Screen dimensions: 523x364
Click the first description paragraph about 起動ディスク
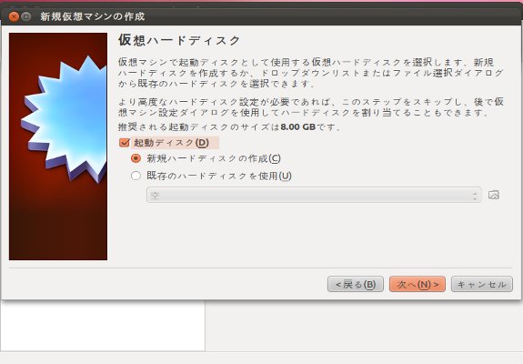311,73
